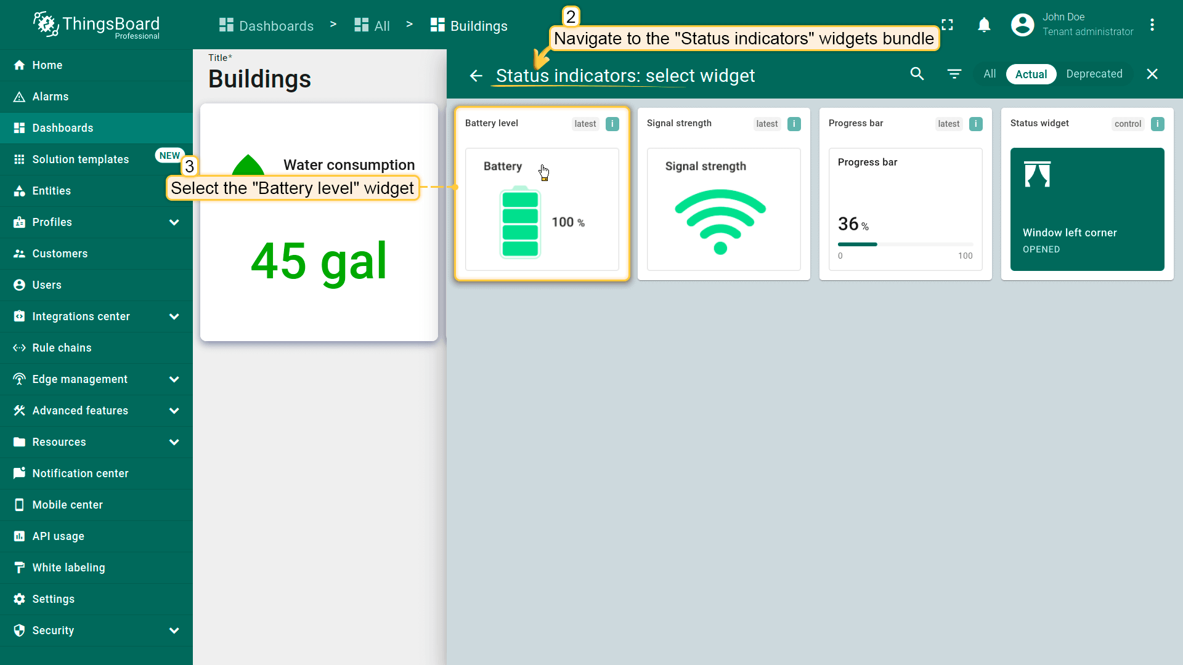The height and width of the screenshot is (665, 1183).
Task: Expand the Security sidebar section
Action: pos(174,631)
